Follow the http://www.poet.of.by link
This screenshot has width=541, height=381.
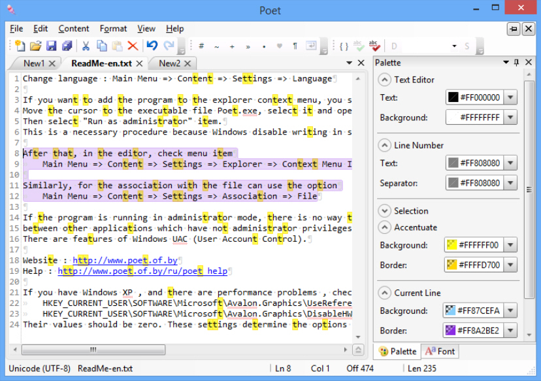125,260
